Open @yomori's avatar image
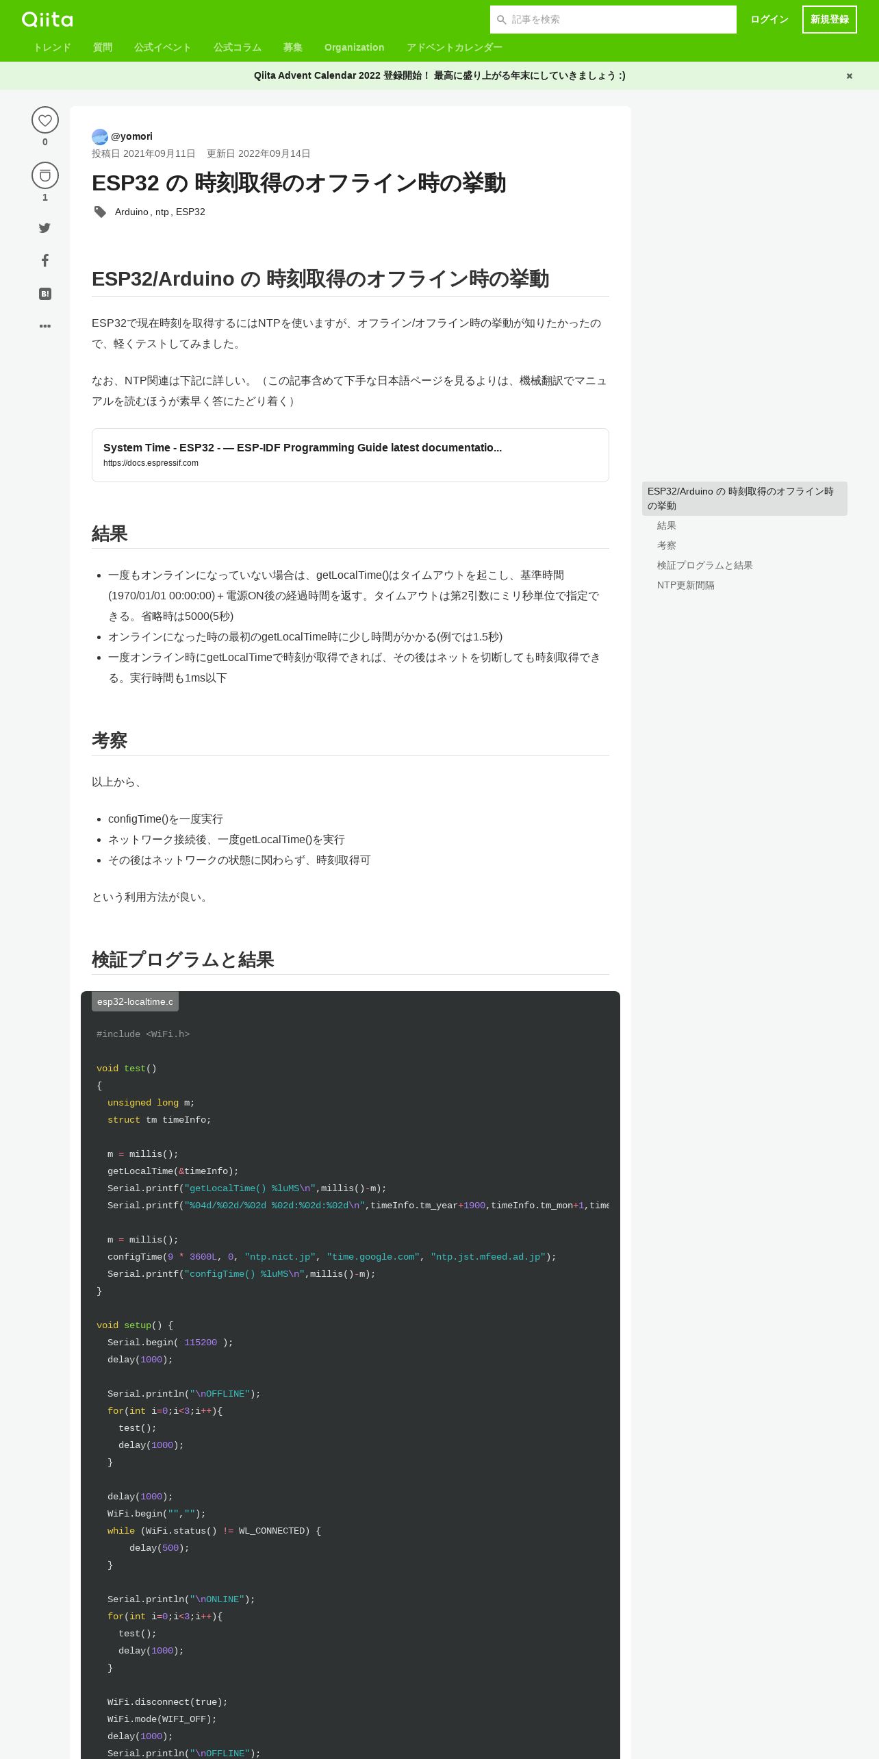879x1759 pixels. [100, 136]
